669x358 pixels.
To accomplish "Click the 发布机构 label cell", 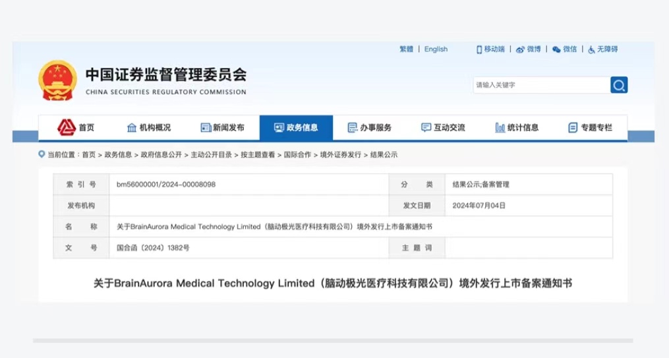I will pos(81,205).
